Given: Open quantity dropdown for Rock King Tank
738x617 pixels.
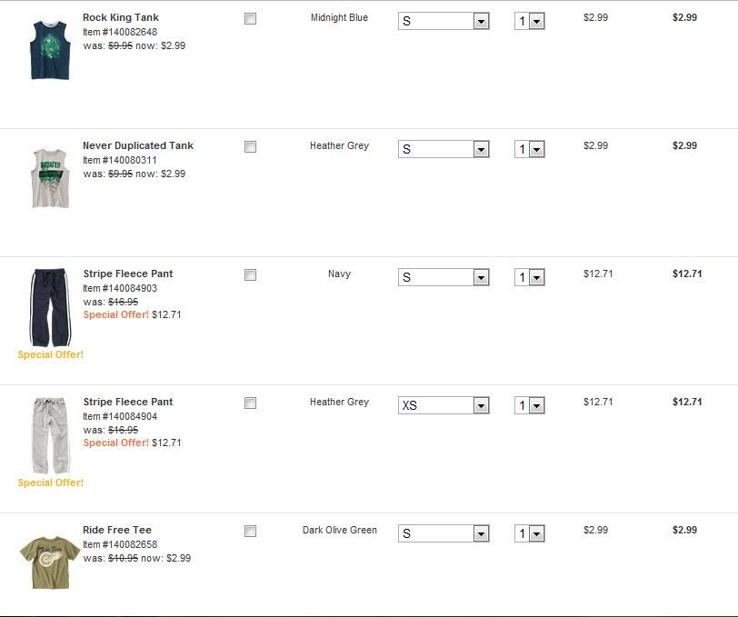Looking at the screenshot, I should [530, 21].
